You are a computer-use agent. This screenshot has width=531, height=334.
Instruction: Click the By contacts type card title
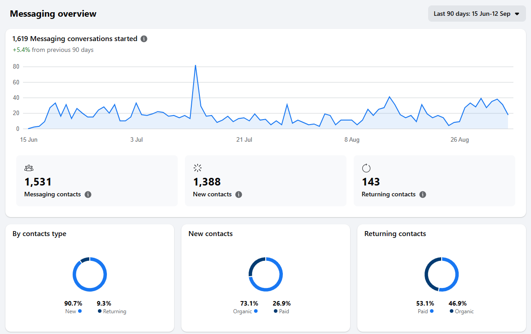click(x=39, y=234)
